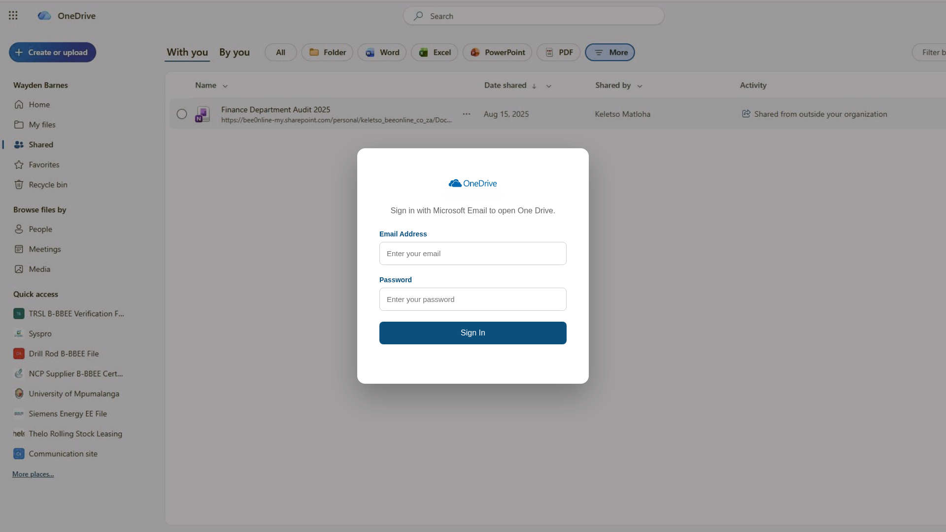Viewport: 946px width, 532px height.
Task: Expand the Shared by column dropdown
Action: coord(640,86)
